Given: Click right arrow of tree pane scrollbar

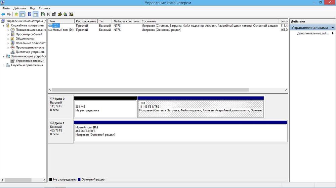Looking at the screenshot, I should pyautogui.click(x=44, y=180).
